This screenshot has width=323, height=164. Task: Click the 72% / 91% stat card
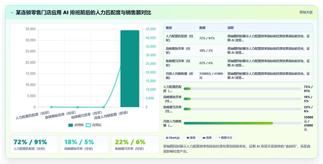pos(34,144)
